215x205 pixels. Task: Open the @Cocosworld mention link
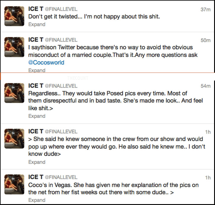point(46,63)
